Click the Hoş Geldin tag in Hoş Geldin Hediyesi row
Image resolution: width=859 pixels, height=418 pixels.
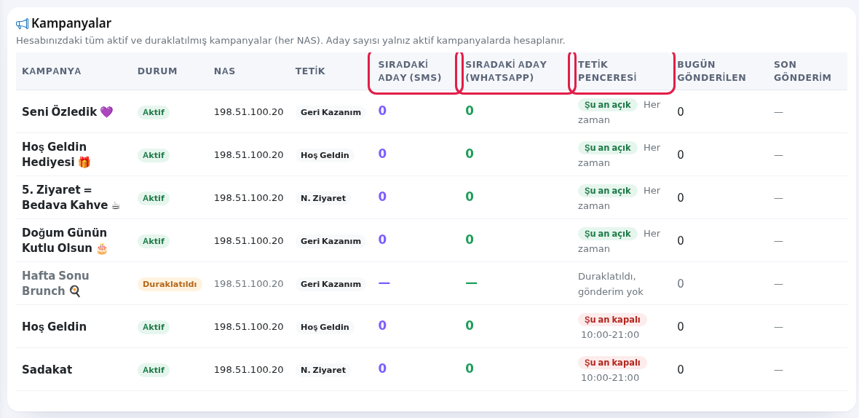pos(325,155)
